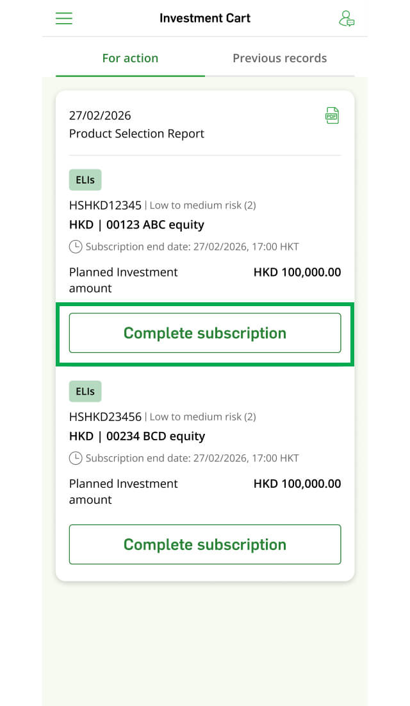The height and width of the screenshot is (706, 410).
Task: Download the Product Selection Report PDF
Action: [332, 116]
